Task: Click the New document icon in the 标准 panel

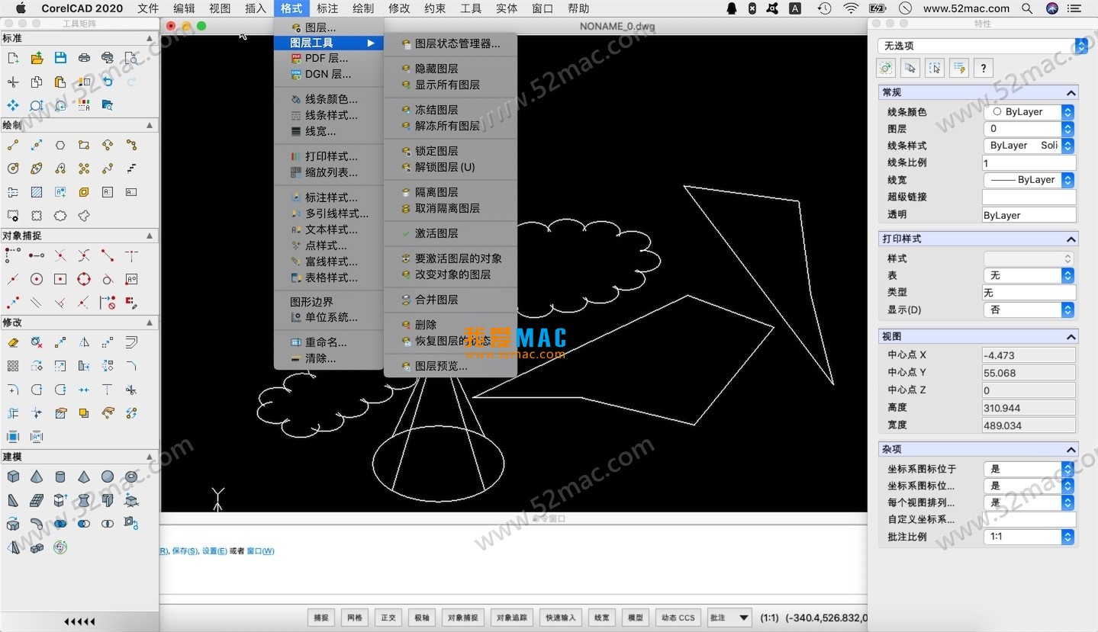Action: [x=13, y=58]
